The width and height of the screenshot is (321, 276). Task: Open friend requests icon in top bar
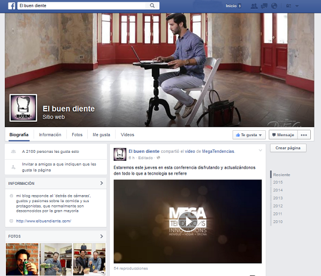click(x=254, y=6)
